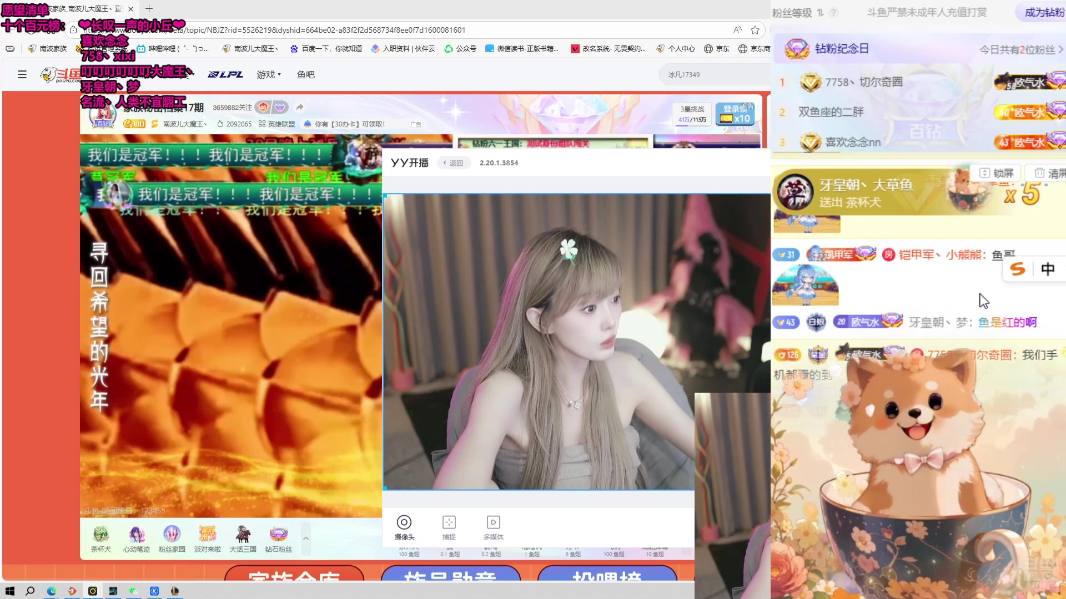Image resolution: width=1066 pixels, height=599 pixels.
Task: Open the blue K app on taskbar
Action: (x=154, y=591)
